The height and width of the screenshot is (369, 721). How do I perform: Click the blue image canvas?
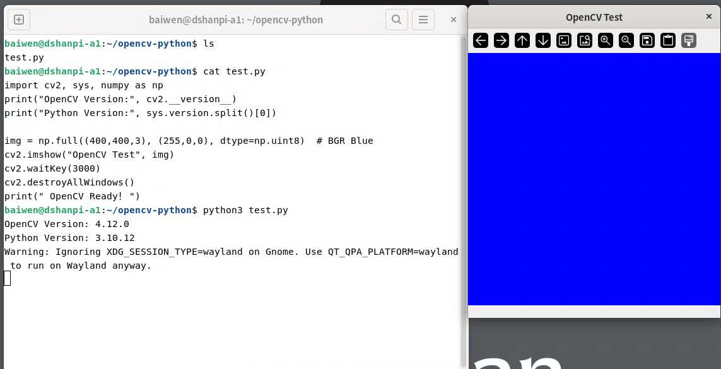pos(594,179)
